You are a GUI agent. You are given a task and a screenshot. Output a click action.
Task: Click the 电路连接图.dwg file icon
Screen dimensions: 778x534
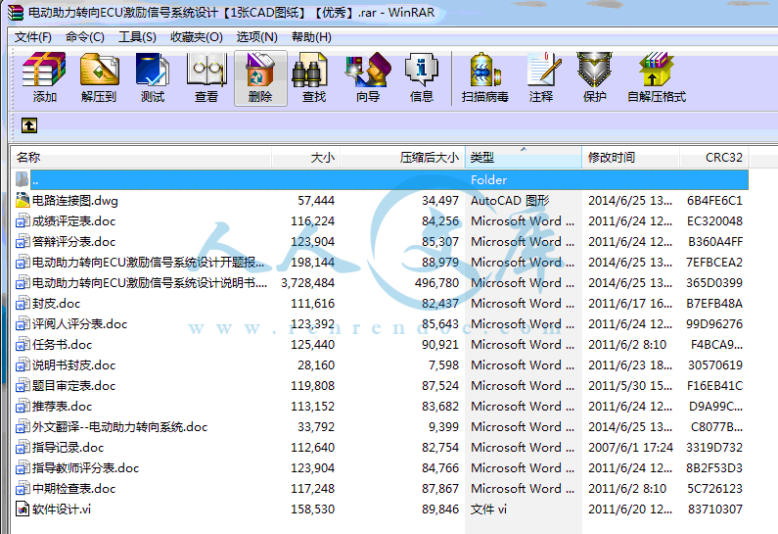(x=23, y=200)
